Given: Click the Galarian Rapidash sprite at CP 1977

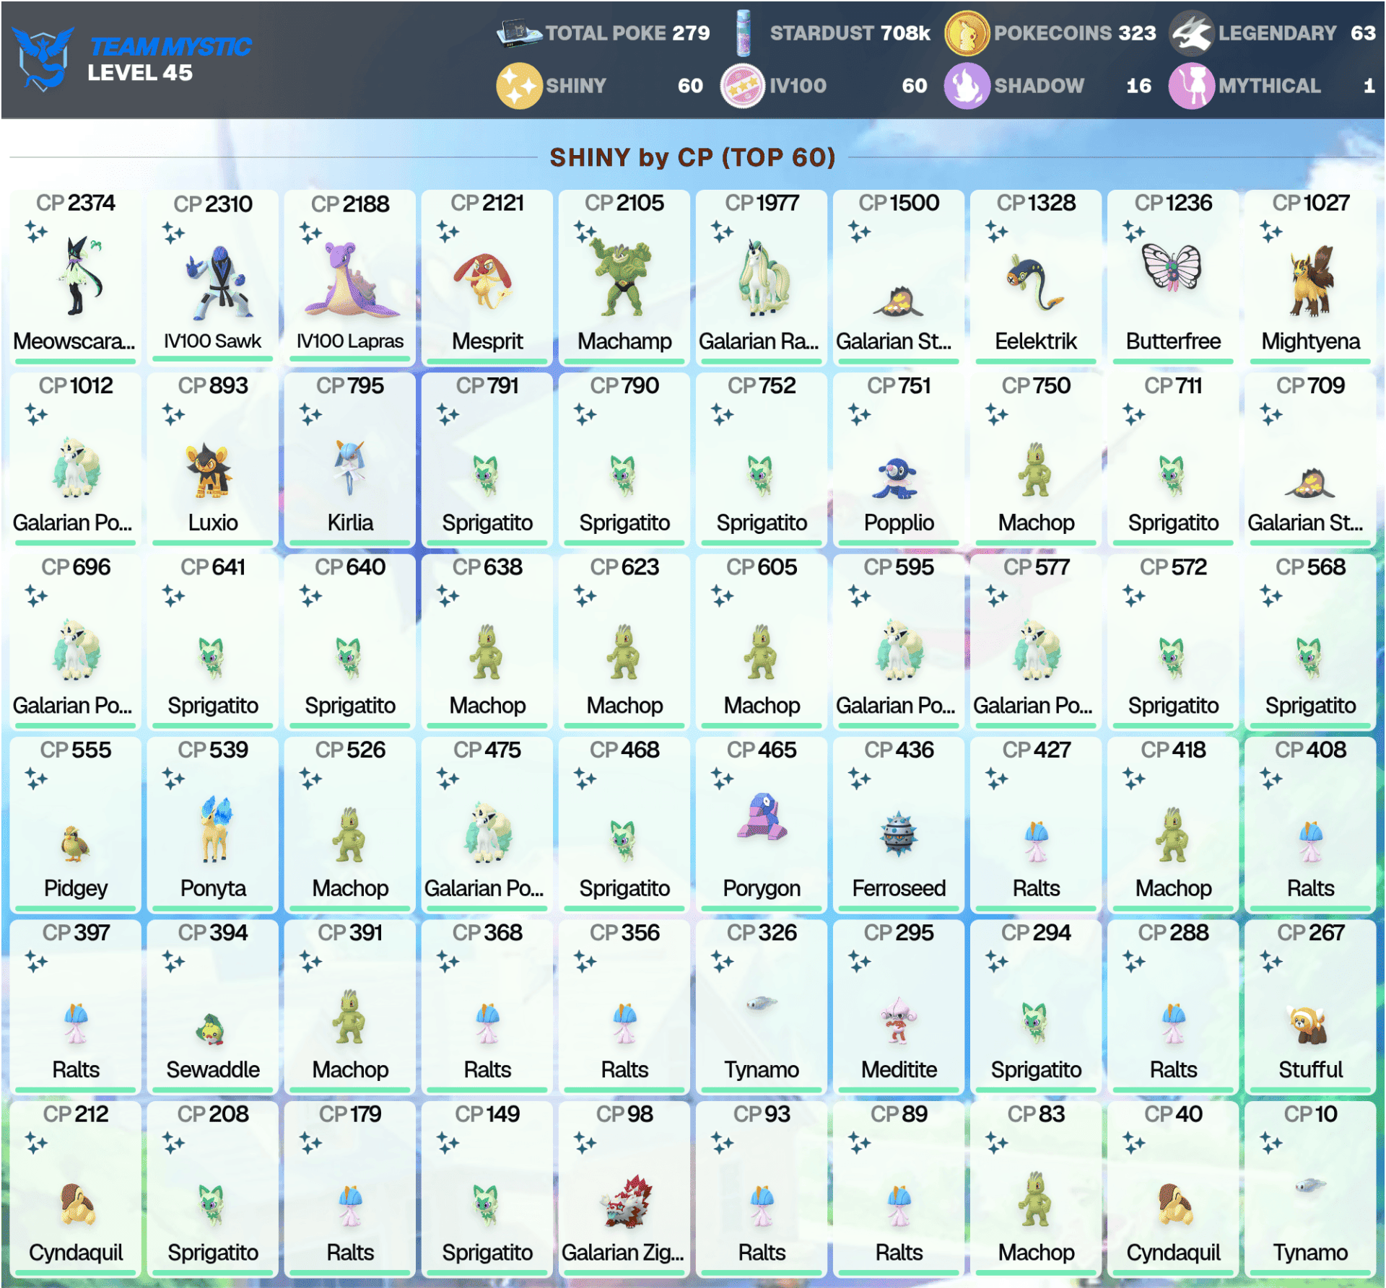Looking at the screenshot, I should point(763,278).
